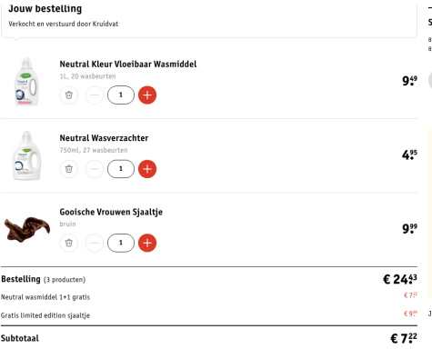
Task: Click minus button for Neutral Wasverzachter
Action: 95,169
